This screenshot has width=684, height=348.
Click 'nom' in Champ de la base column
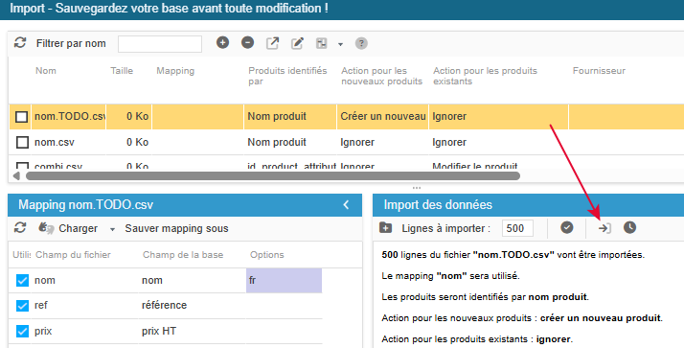[192, 280]
